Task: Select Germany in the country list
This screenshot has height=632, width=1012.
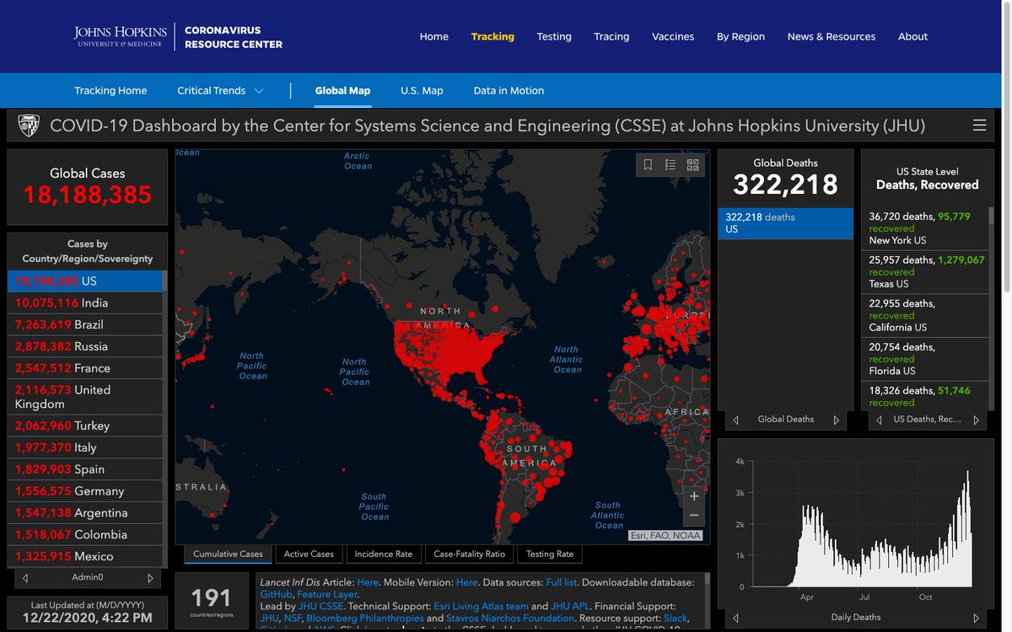Action: coord(84,491)
